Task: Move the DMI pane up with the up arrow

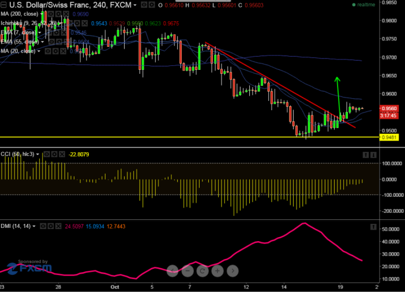Action: (x=373, y=227)
